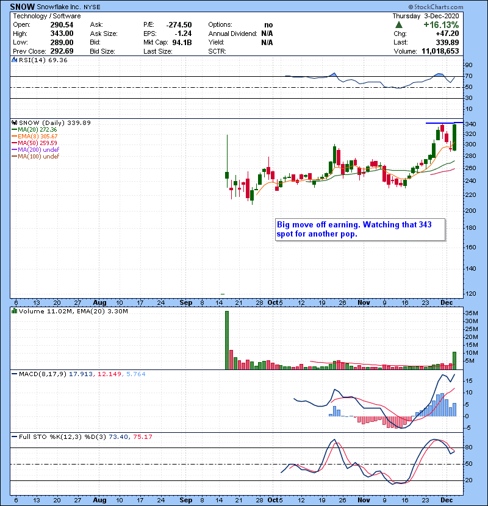488x506 pixels.
Task: Click the Volume value 11,018,653
Action: [x=440, y=51]
